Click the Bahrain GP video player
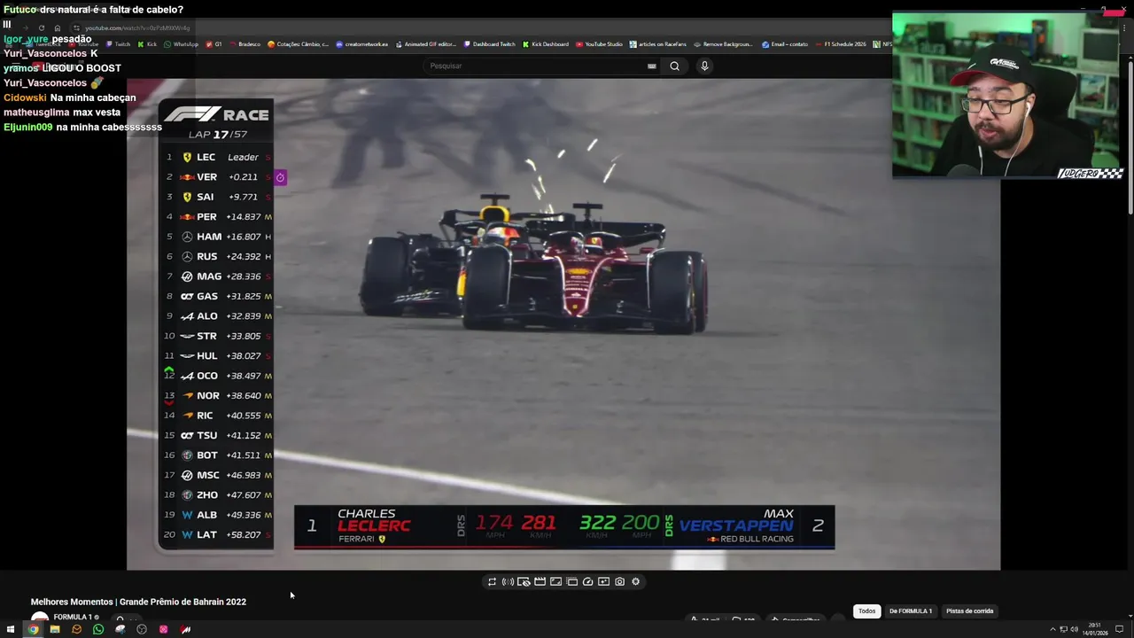1134x638 pixels. pos(563,323)
